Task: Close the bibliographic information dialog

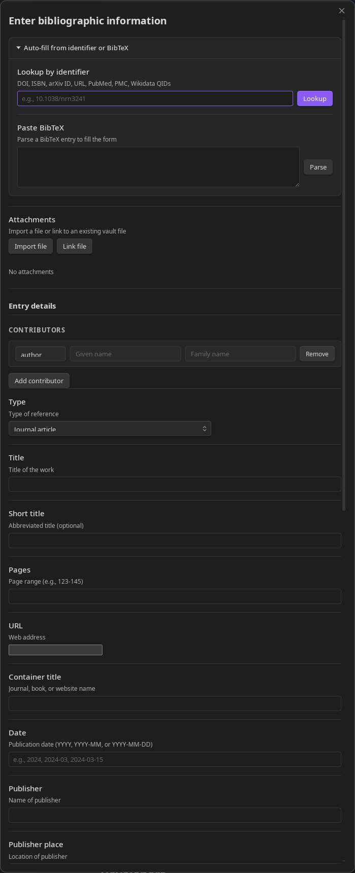Action: click(x=342, y=10)
